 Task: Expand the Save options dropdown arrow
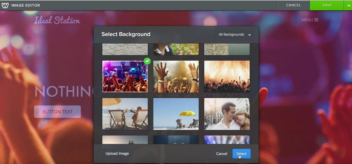coord(349,6)
